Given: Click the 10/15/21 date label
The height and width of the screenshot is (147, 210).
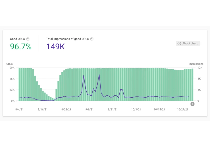Looking at the screenshot, I should (x=159, y=109).
